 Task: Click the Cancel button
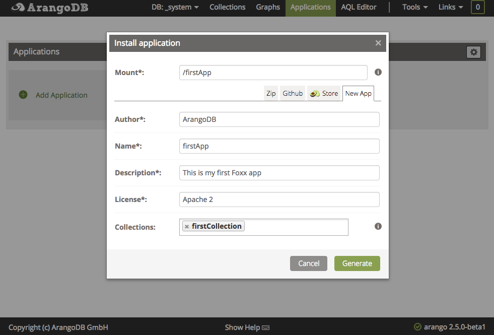[309, 263]
